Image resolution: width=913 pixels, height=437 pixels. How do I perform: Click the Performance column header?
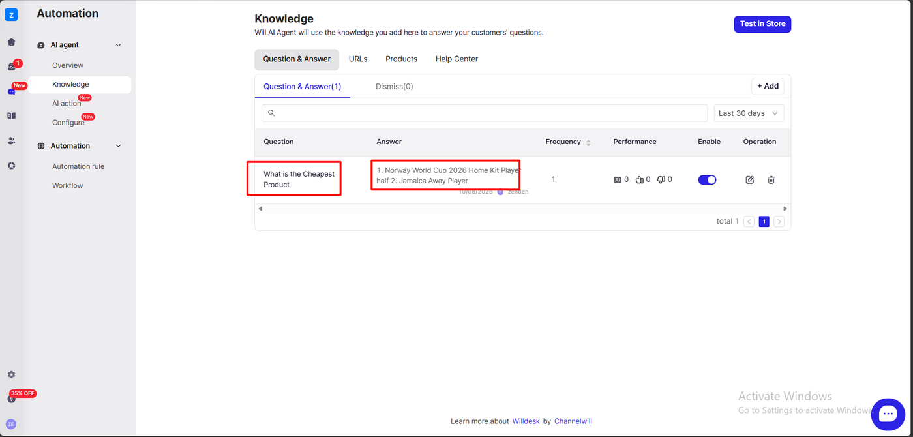(635, 142)
